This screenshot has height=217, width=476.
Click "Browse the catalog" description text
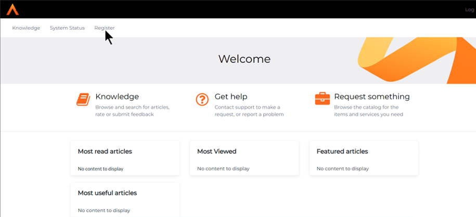(x=366, y=107)
